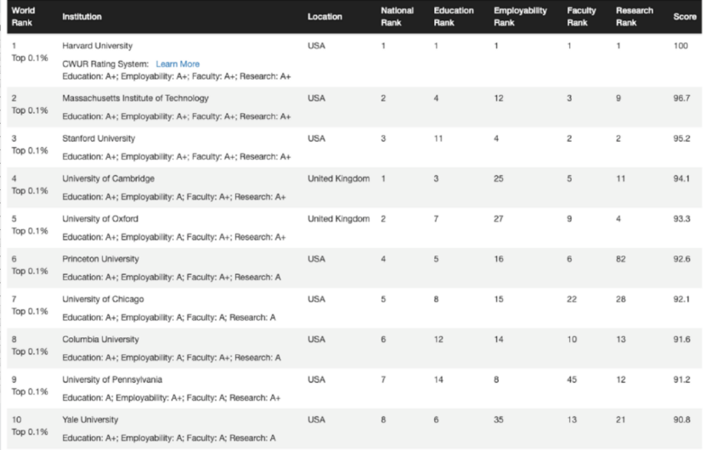Click Chicago's score 92.1
The width and height of the screenshot is (706, 450).
pos(681,299)
